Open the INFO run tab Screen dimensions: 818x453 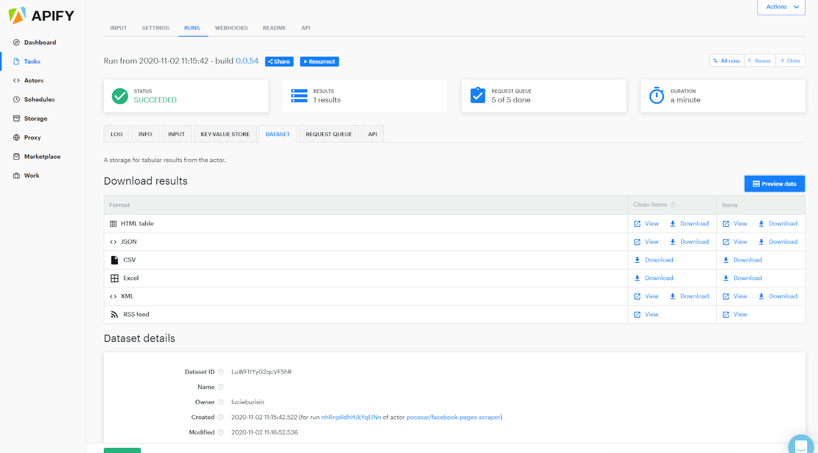[x=145, y=134]
